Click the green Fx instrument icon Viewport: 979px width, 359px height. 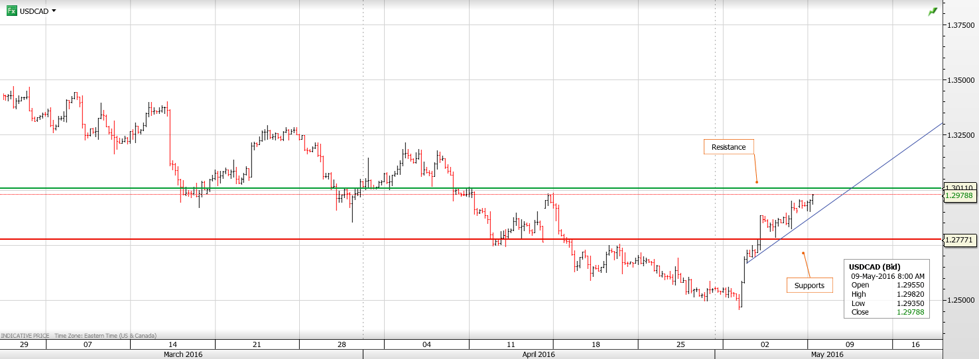coord(11,11)
